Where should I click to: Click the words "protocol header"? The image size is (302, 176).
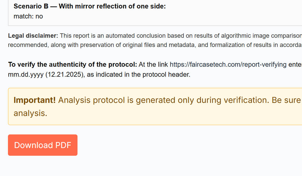point(168,75)
